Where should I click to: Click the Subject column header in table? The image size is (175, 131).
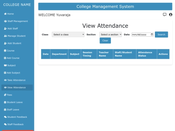(75, 54)
